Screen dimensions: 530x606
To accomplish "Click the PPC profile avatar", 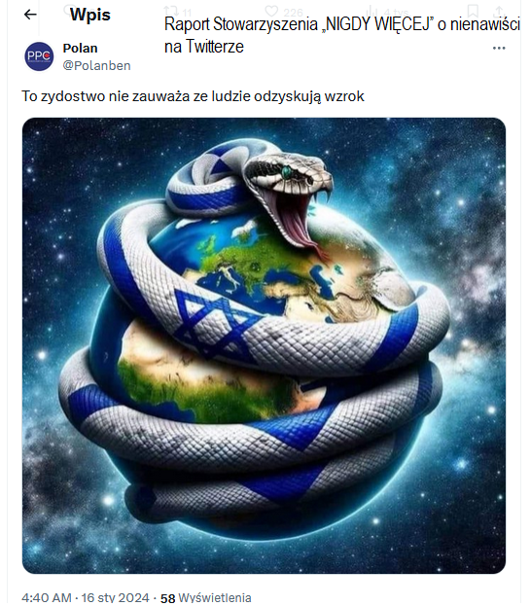I will 39,56.
